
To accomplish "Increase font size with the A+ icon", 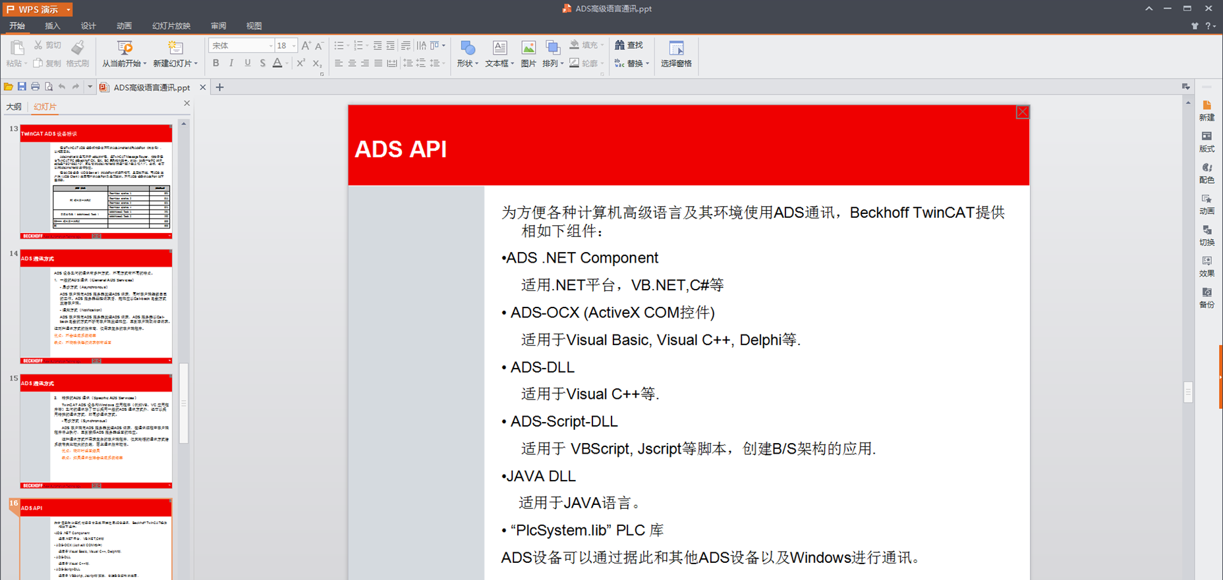I will pyautogui.click(x=306, y=45).
